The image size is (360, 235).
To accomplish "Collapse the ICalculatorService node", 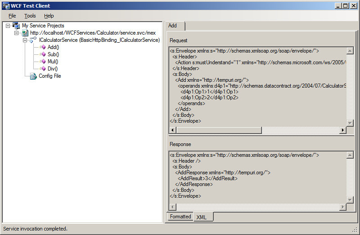I will [25, 40].
